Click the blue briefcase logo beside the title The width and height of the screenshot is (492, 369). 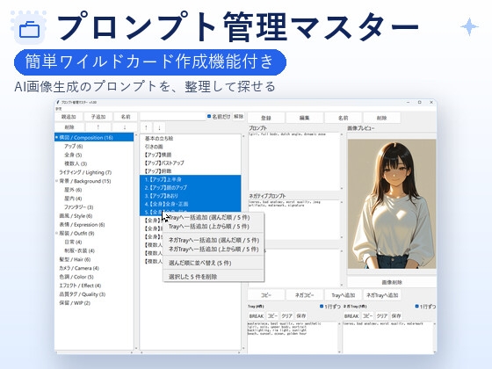tap(29, 29)
